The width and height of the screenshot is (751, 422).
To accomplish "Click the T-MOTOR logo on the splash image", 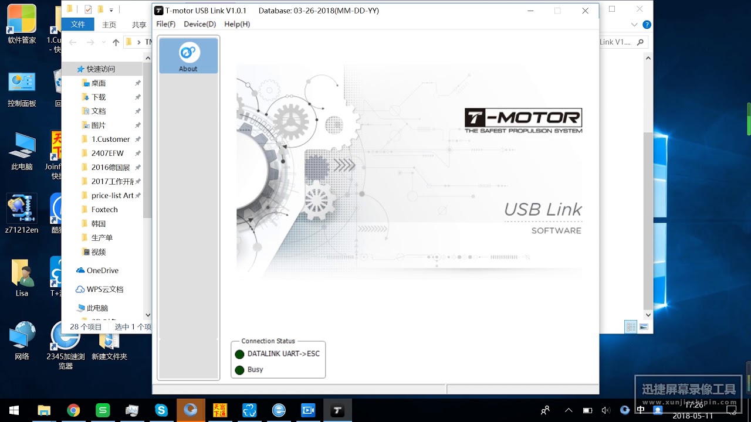I will point(523,121).
